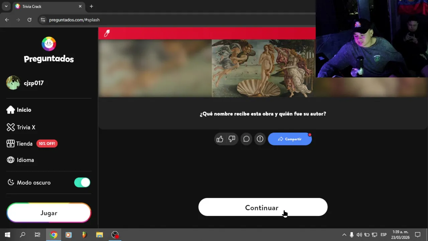The height and width of the screenshot is (241, 428).
Task: Report question with exclamation icon
Action: pyautogui.click(x=260, y=139)
